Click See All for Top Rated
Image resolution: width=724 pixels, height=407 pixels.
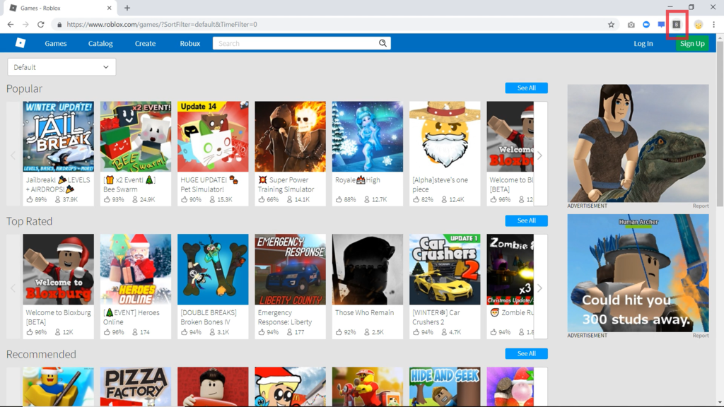coord(526,220)
